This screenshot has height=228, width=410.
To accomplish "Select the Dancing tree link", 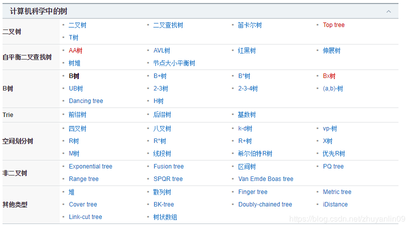I will pyautogui.click(x=86, y=101).
